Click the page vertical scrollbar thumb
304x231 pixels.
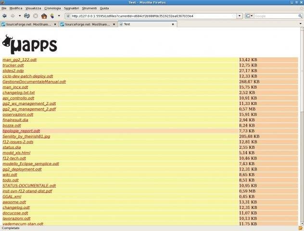point(302,71)
